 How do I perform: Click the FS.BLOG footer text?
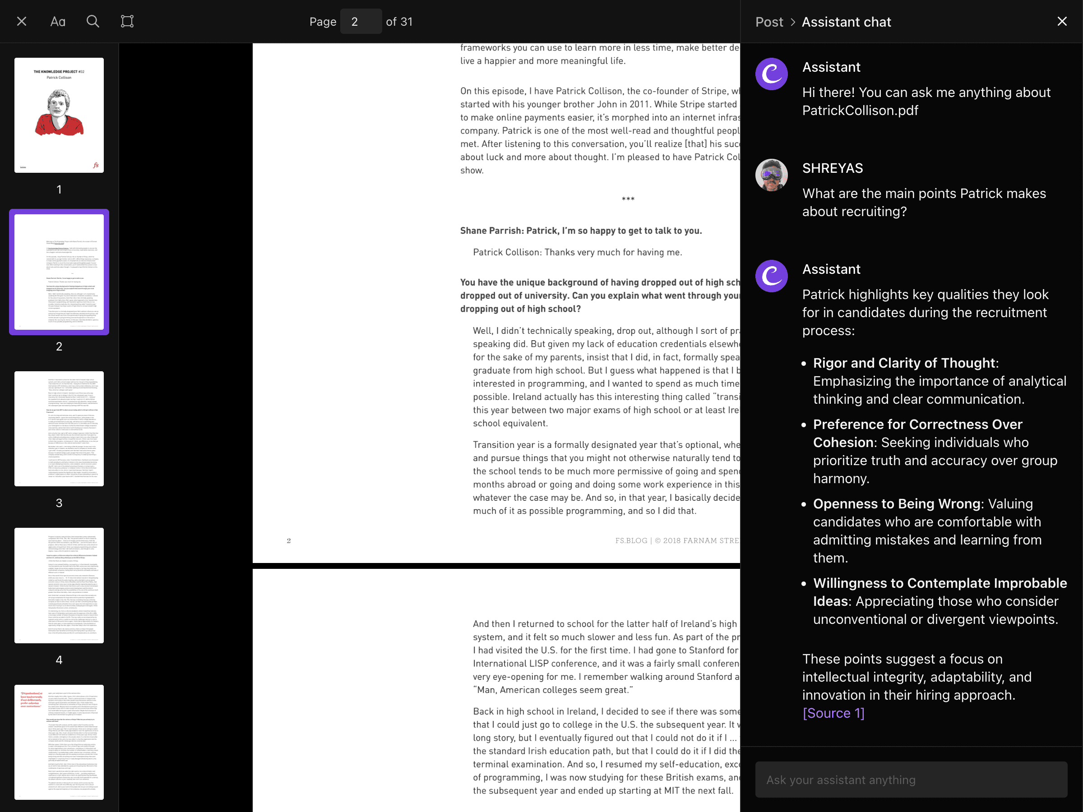click(x=678, y=540)
